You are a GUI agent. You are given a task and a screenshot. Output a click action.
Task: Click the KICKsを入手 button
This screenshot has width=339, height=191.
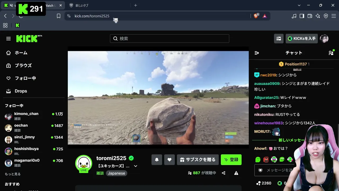tap(302, 39)
